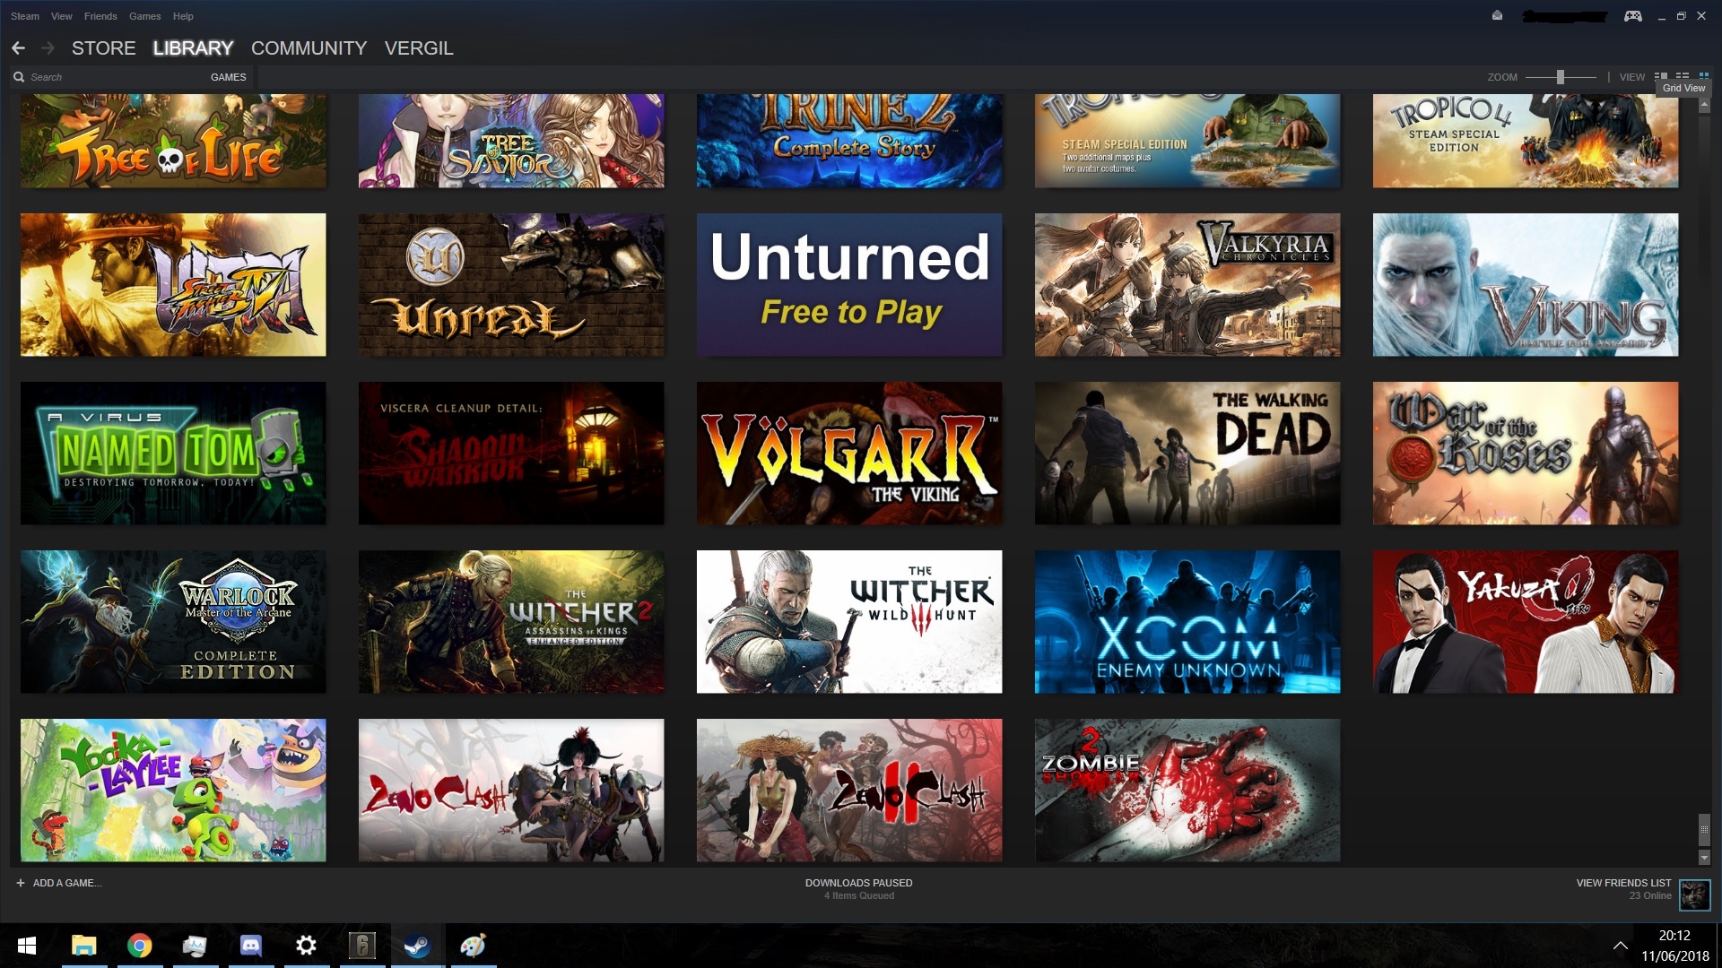The width and height of the screenshot is (1722, 968).
Task: Click the friends list avatar icon
Action: 1694,894
